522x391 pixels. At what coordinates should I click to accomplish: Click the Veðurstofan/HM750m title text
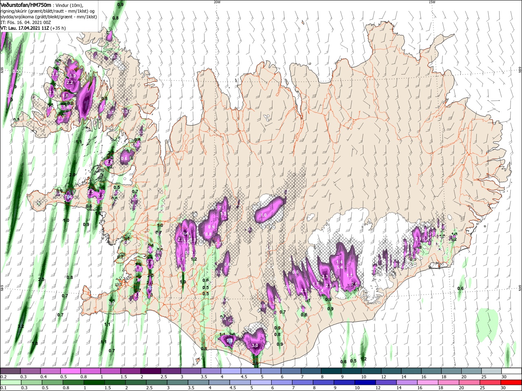tap(26, 4)
